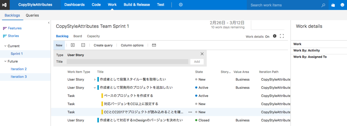This screenshot has width=347, height=126.
Task: Open the marketplace shopping bag icon
Action: [x=333, y=5]
